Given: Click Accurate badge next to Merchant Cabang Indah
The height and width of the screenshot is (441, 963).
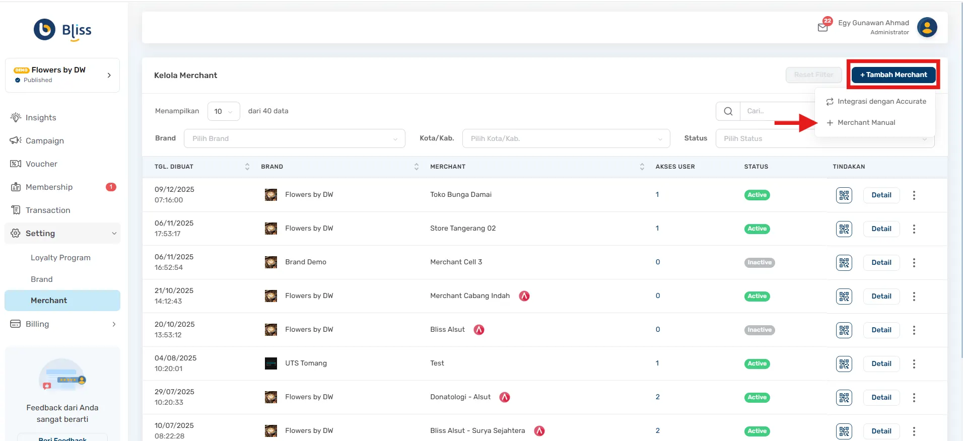Looking at the screenshot, I should [x=524, y=296].
